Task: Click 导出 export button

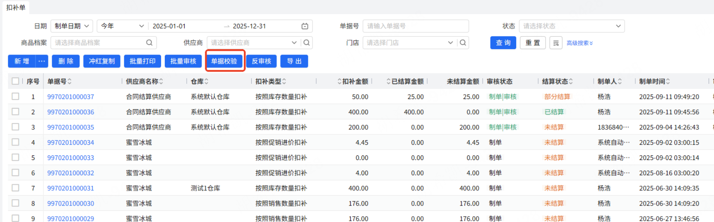Action: click(x=294, y=61)
